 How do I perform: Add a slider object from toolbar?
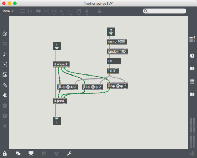(x=71, y=11)
